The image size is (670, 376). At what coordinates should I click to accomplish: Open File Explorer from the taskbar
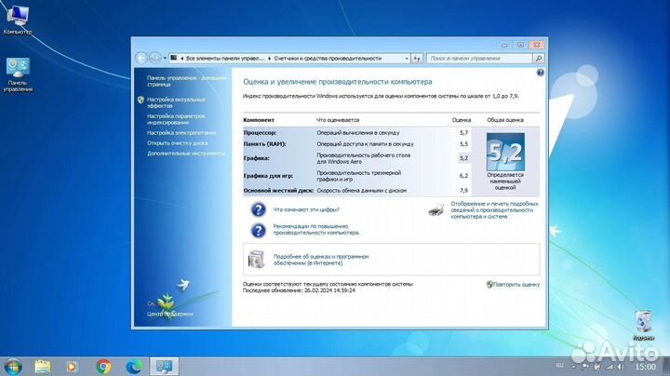coord(42,366)
